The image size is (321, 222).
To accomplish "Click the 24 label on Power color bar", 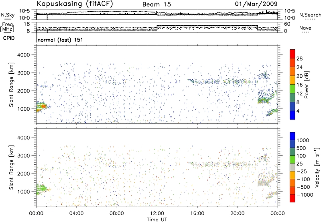I will click(x=299, y=67).
